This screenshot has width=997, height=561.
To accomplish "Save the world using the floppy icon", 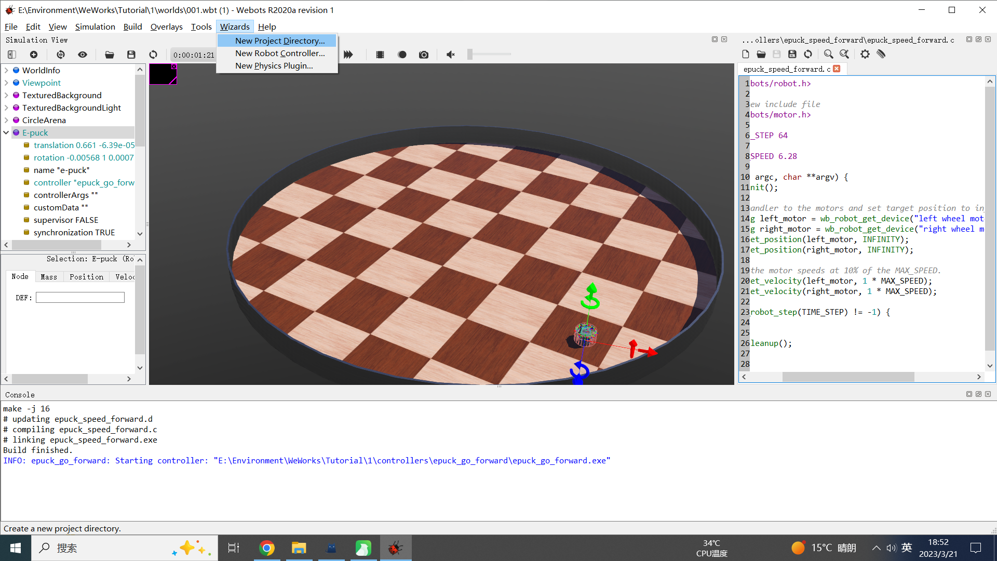I will [x=131, y=55].
